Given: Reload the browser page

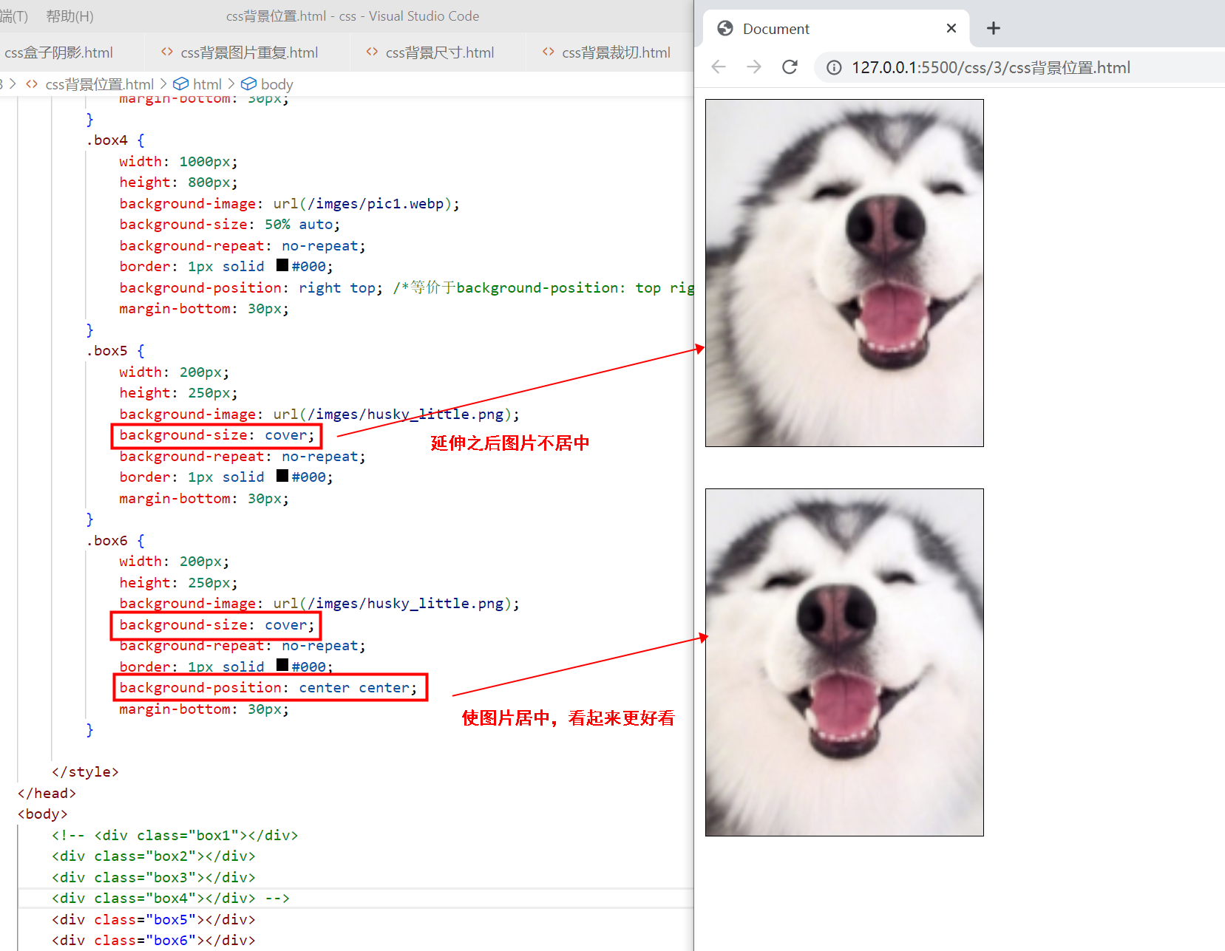Looking at the screenshot, I should pos(790,67).
